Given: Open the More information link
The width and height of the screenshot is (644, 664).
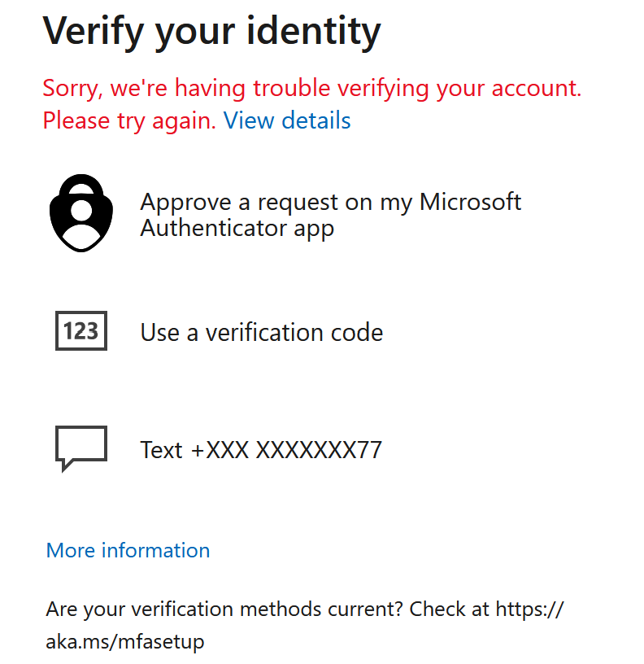Looking at the screenshot, I should pos(128,551).
